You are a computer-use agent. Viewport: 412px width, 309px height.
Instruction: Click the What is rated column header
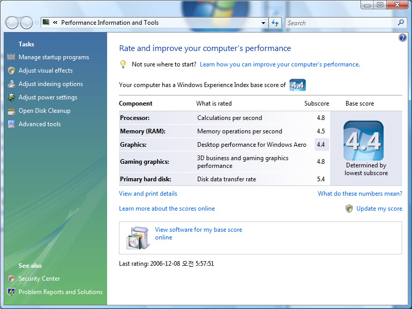[x=214, y=104]
